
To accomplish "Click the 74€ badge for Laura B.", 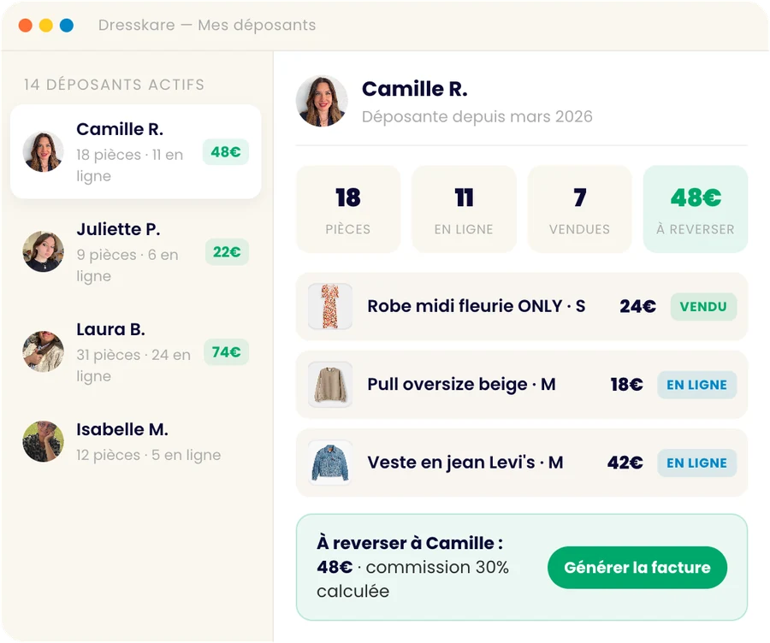I will point(226,352).
